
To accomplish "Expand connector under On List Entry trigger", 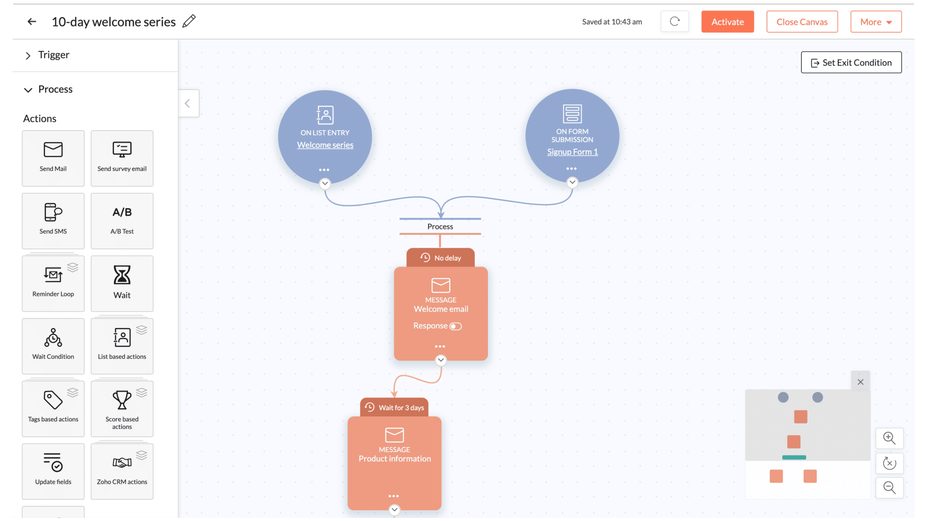I will 325,183.
